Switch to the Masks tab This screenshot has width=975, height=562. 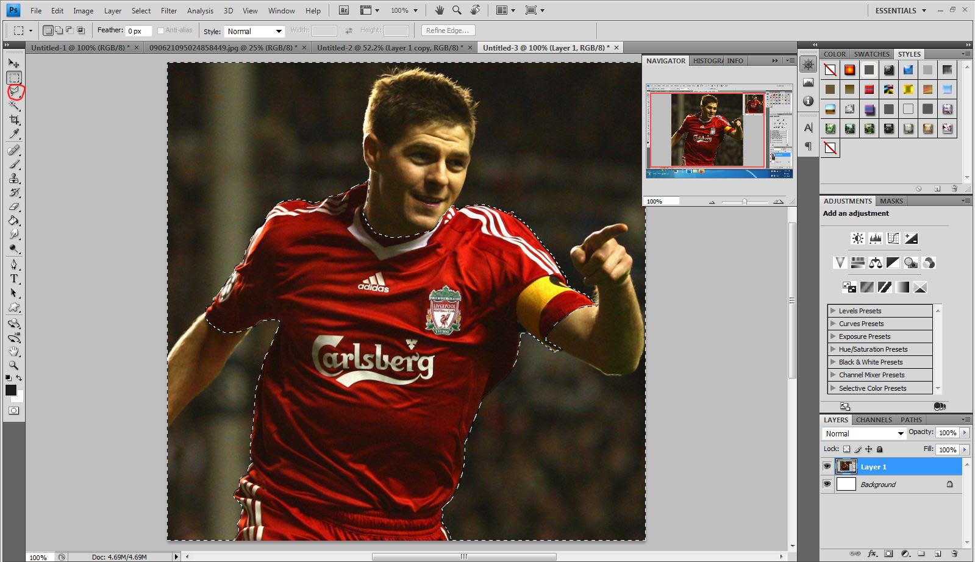[x=891, y=201]
